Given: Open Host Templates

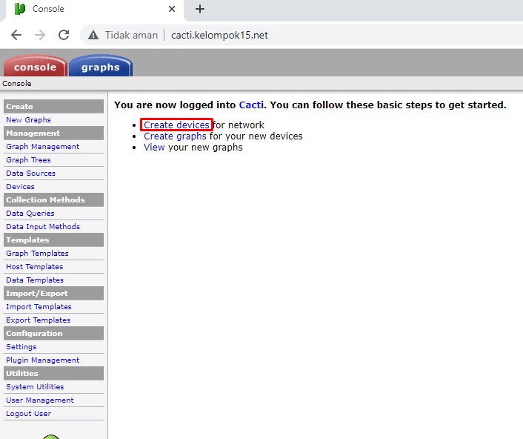Looking at the screenshot, I should [x=34, y=267].
